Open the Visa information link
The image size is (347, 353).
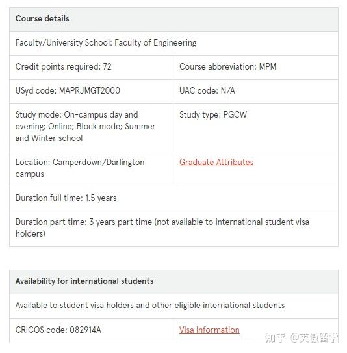point(209,330)
